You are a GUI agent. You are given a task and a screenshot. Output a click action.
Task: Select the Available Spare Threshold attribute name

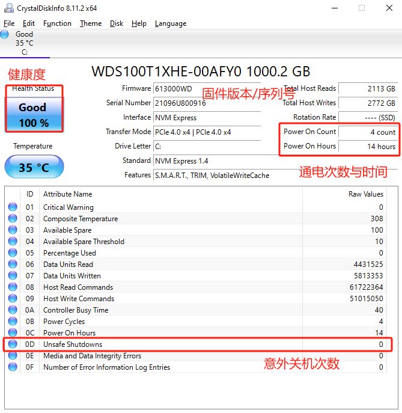coord(84,242)
